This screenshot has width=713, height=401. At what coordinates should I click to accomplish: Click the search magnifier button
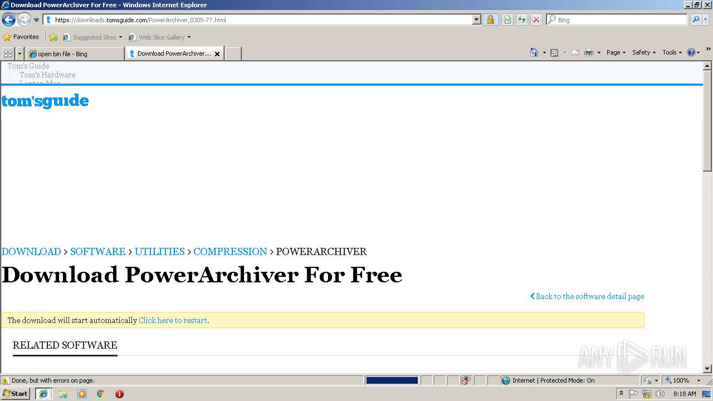tap(695, 19)
